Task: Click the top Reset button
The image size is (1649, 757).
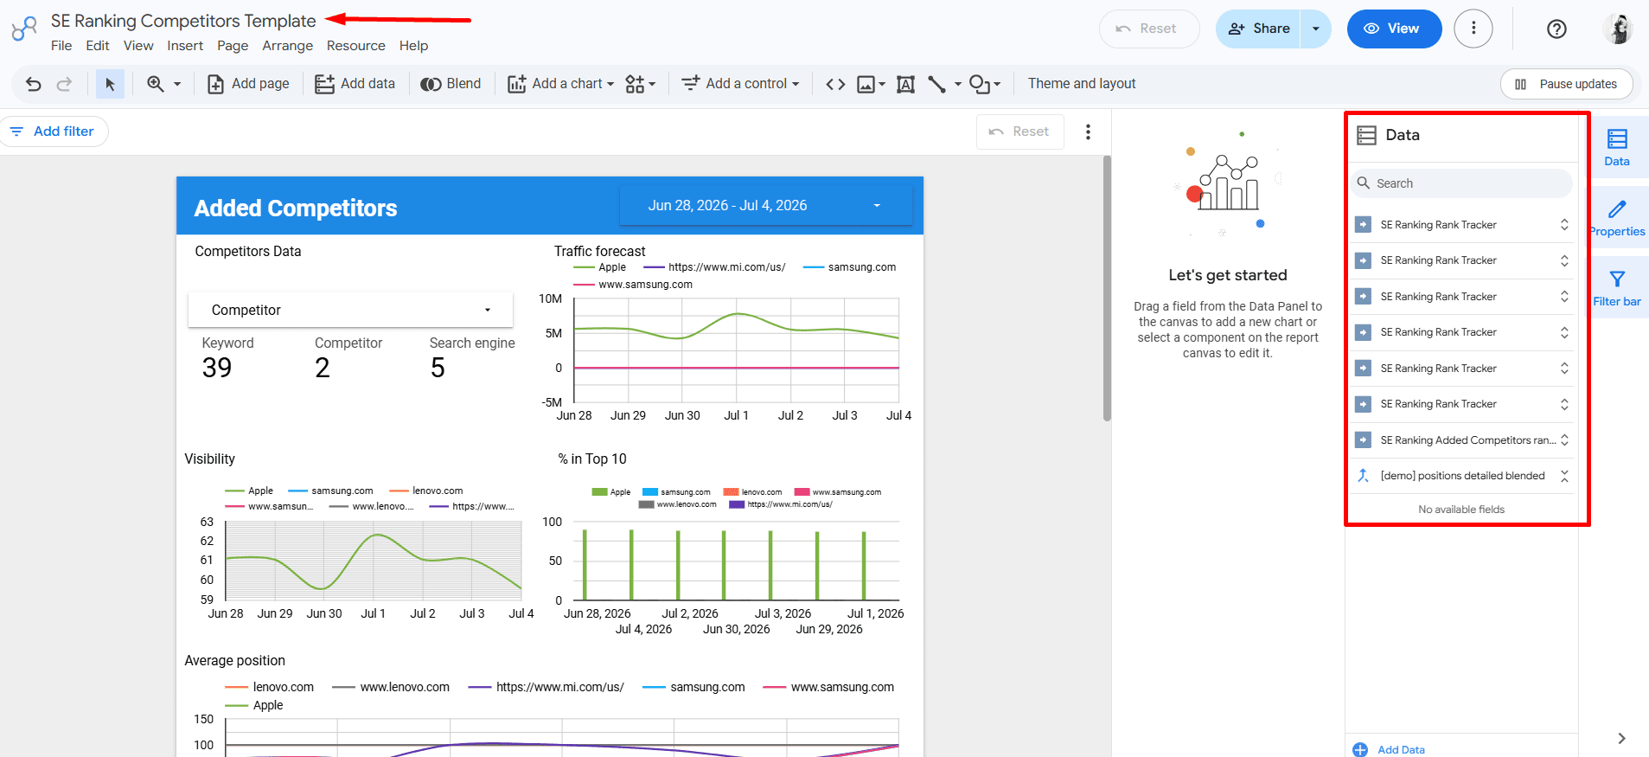Action: point(1149,29)
